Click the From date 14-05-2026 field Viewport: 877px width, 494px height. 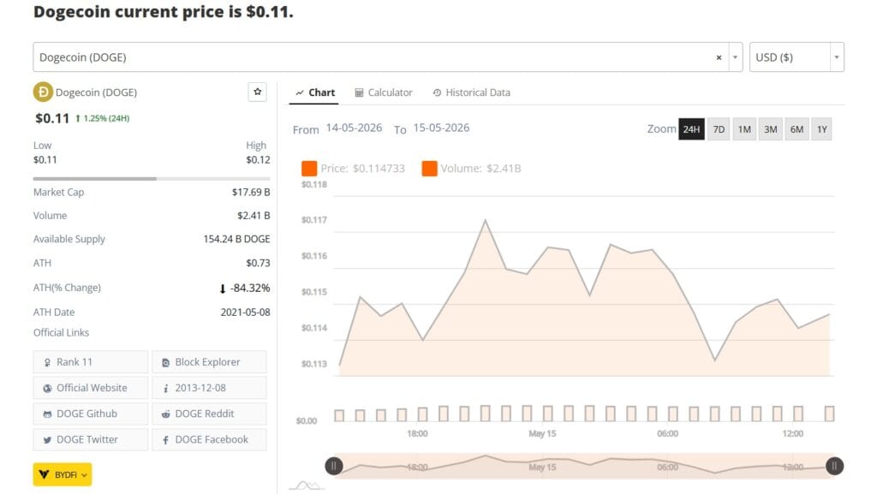pyautogui.click(x=354, y=128)
